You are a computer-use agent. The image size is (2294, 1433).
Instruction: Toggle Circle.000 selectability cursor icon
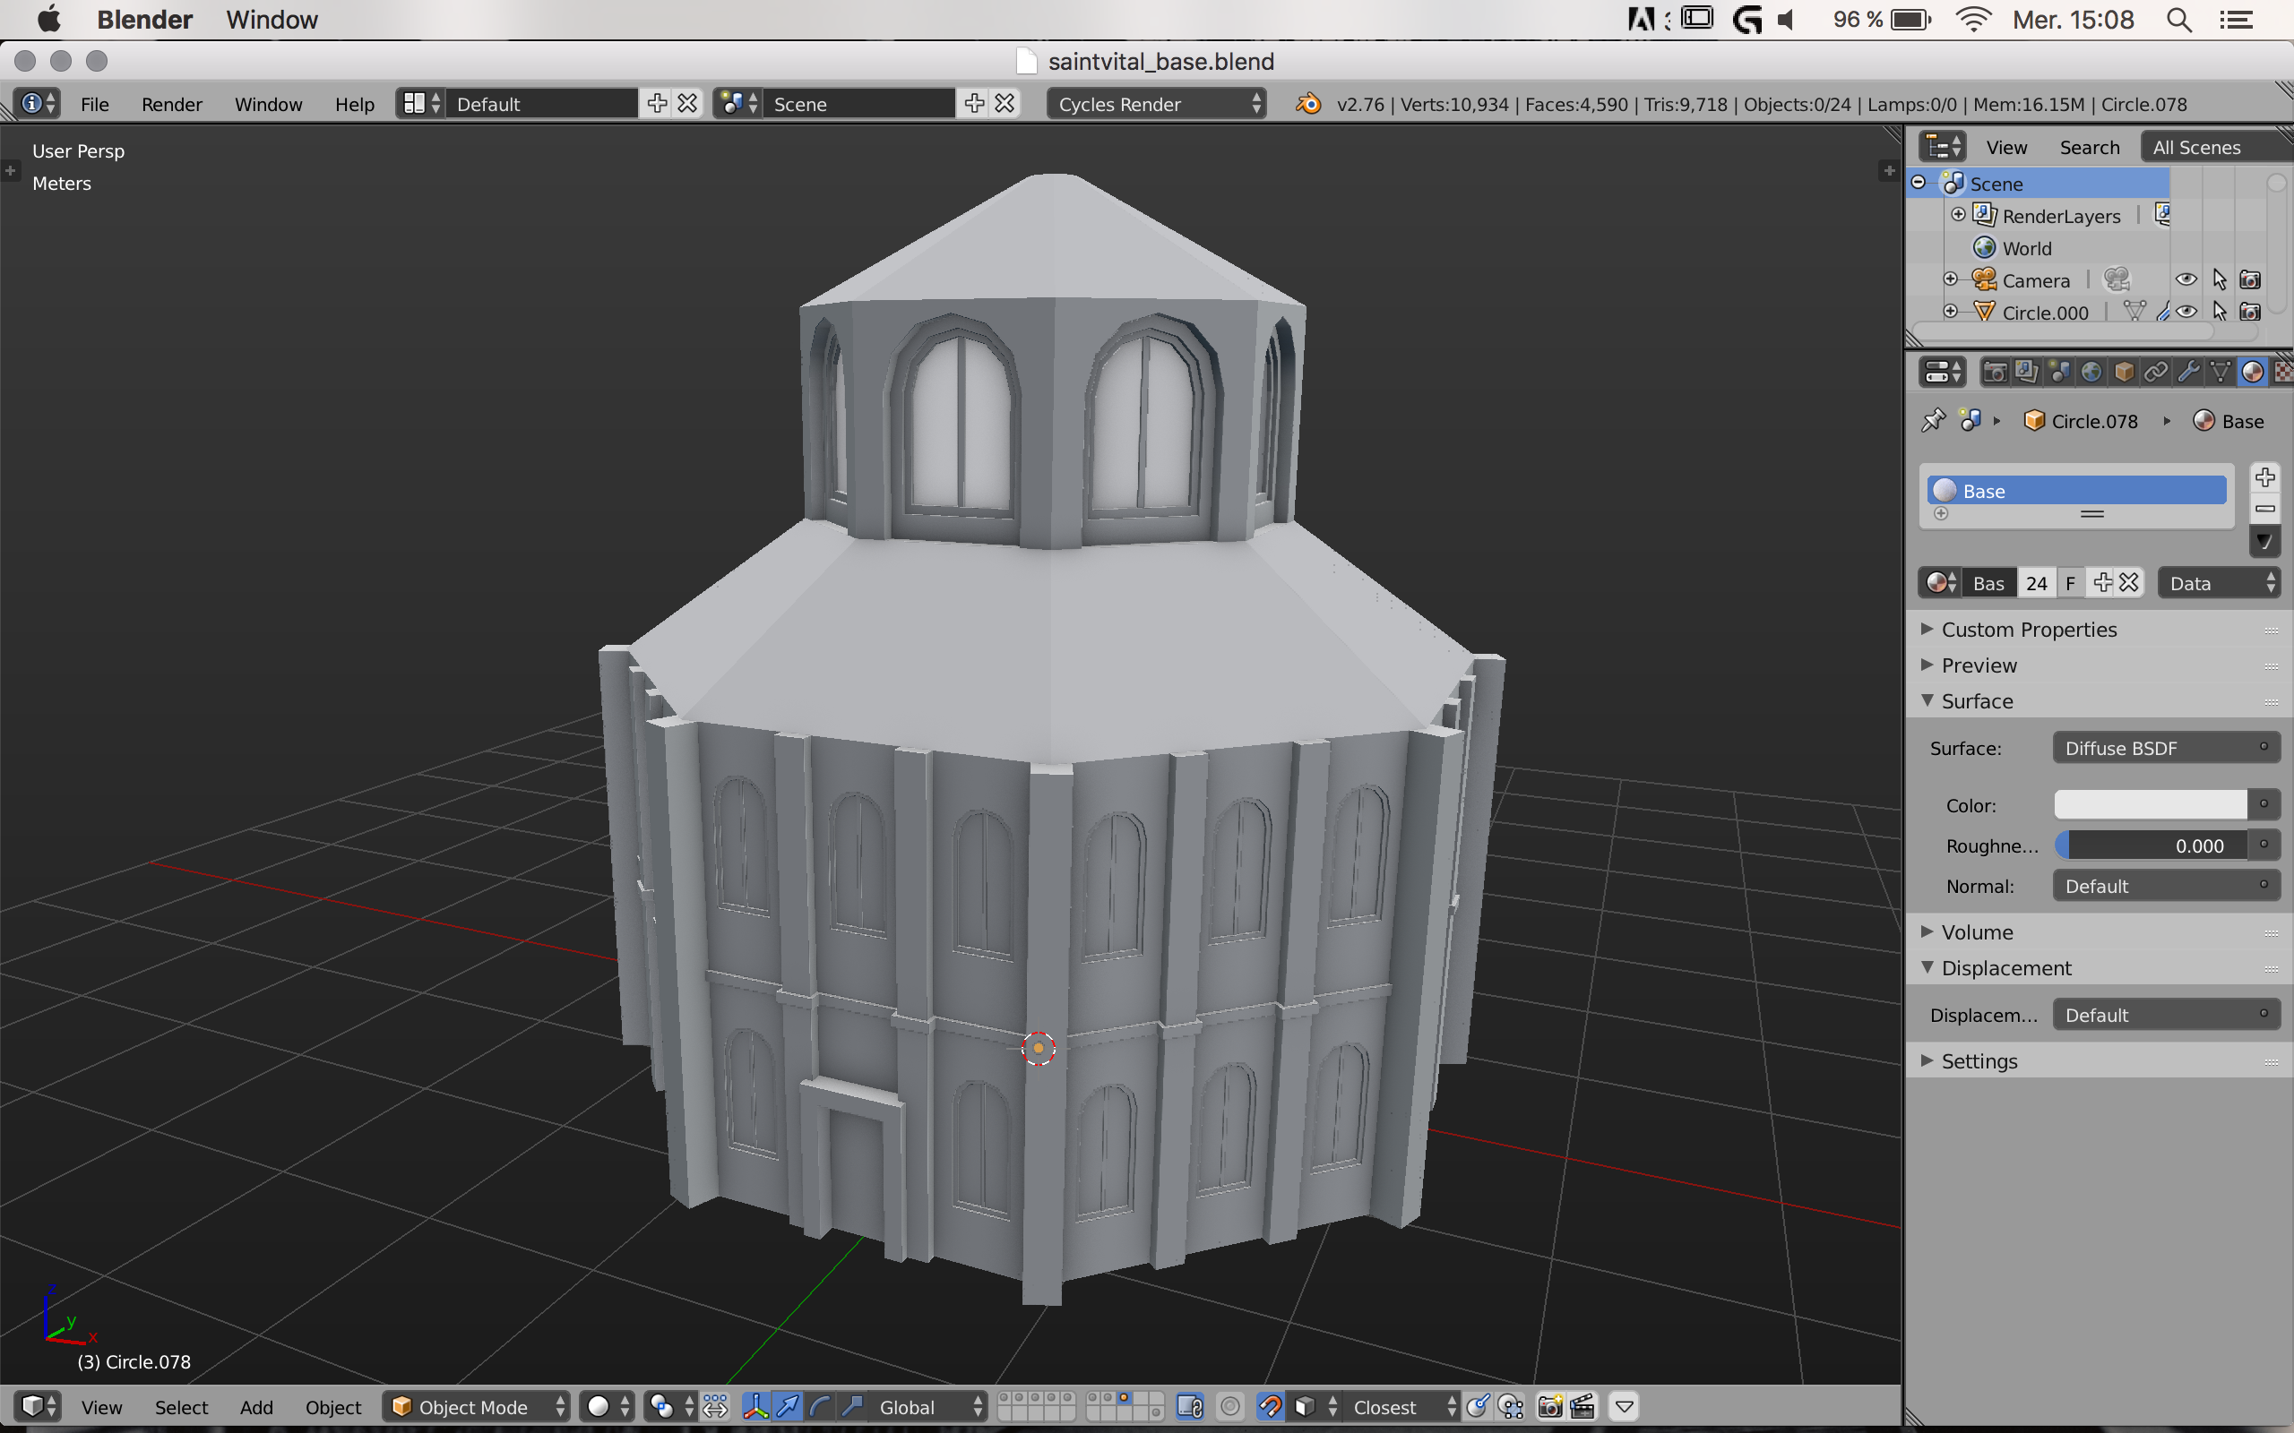(x=2218, y=312)
